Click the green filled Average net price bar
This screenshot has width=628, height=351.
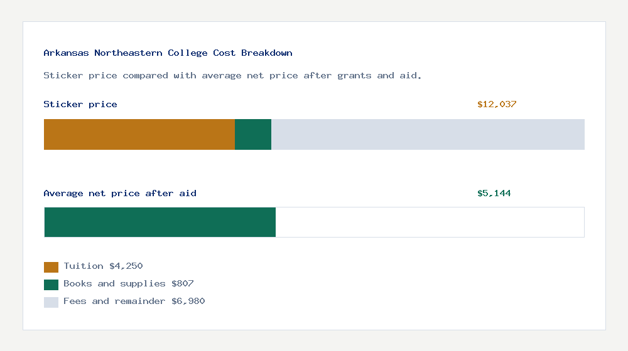160,222
